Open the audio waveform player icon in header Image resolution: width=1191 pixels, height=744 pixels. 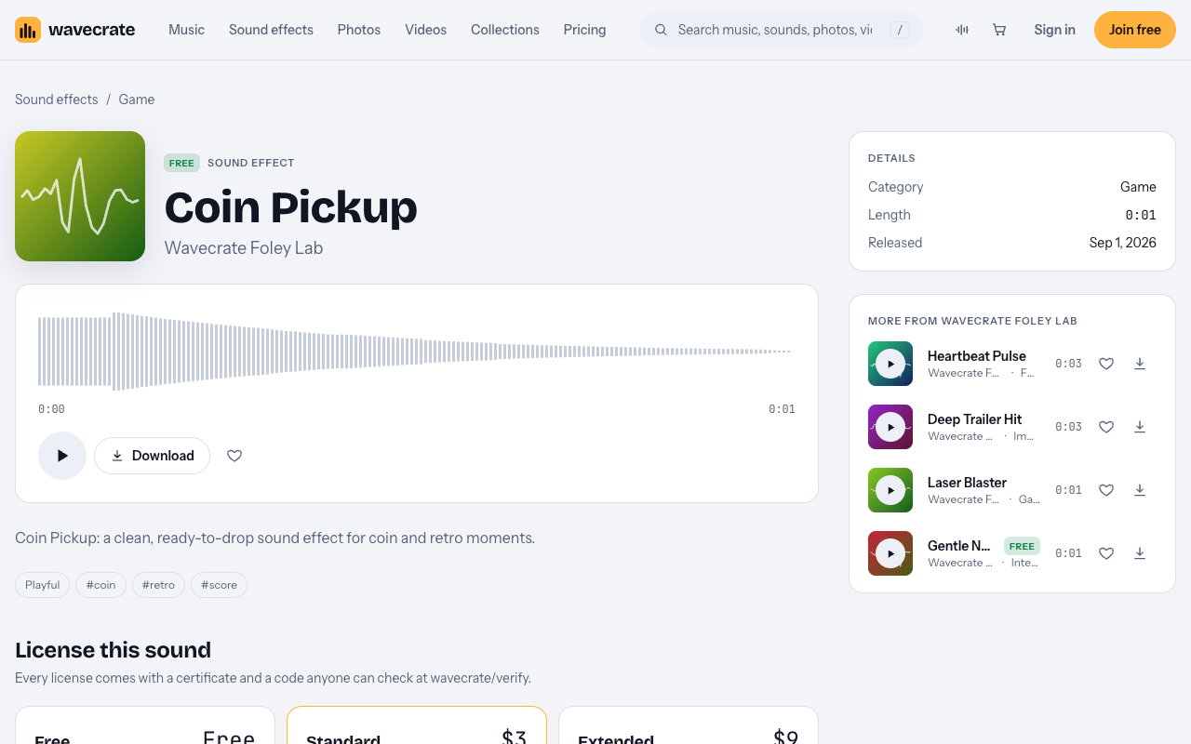[x=962, y=30]
